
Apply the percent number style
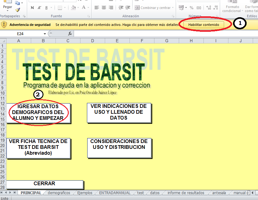click(191, 7)
